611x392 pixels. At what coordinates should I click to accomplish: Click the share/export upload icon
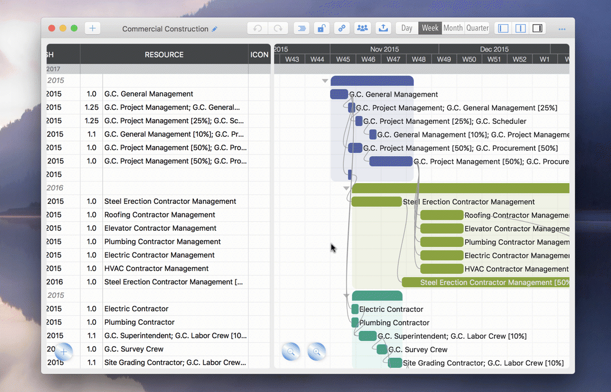pyautogui.click(x=383, y=29)
